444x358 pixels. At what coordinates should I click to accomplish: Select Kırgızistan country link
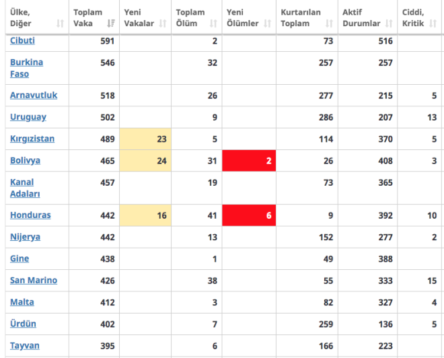coord(32,139)
